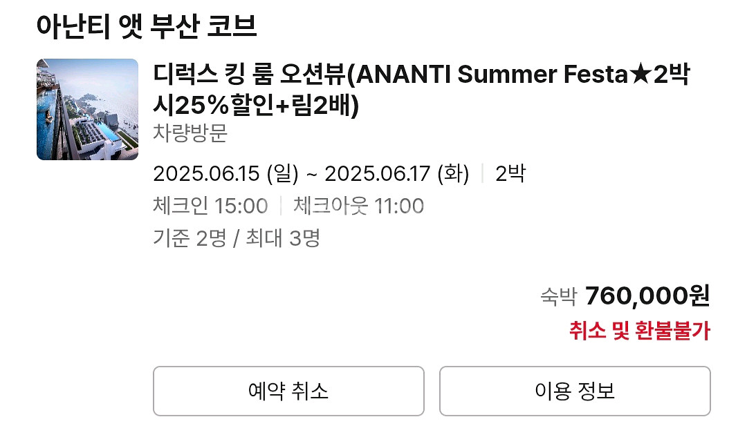Click the 760,000원 price amount

coord(647,296)
